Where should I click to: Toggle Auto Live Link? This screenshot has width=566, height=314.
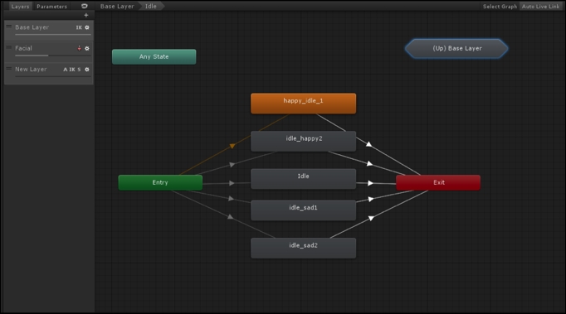pyautogui.click(x=540, y=6)
